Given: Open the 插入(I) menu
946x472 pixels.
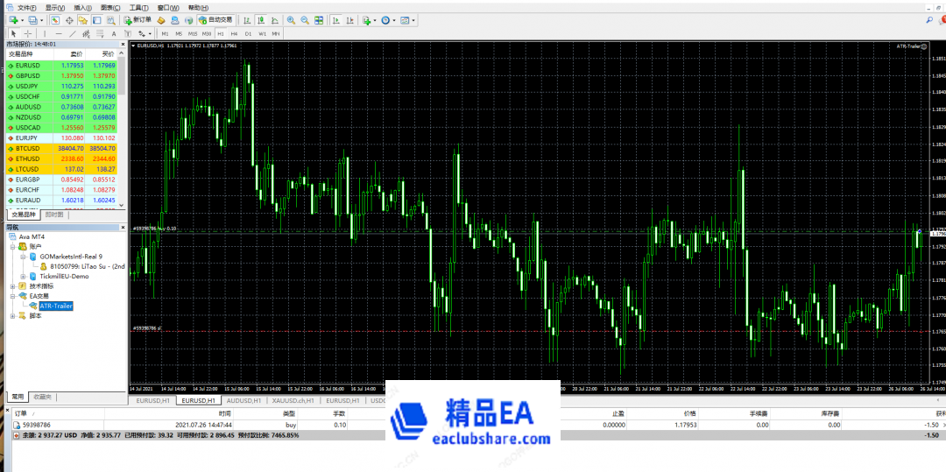Looking at the screenshot, I should tap(83, 8).
